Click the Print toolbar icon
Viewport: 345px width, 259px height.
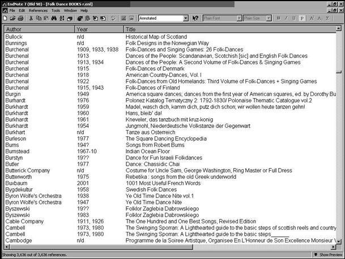[x=21, y=18]
